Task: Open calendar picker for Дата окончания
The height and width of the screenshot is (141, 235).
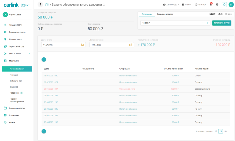Action: coord(131,45)
